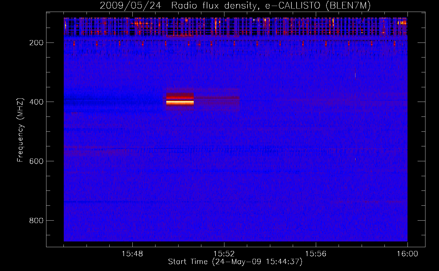439x271 pixels.
Task: Click the 15:48 time tick label
Action: click(x=132, y=254)
